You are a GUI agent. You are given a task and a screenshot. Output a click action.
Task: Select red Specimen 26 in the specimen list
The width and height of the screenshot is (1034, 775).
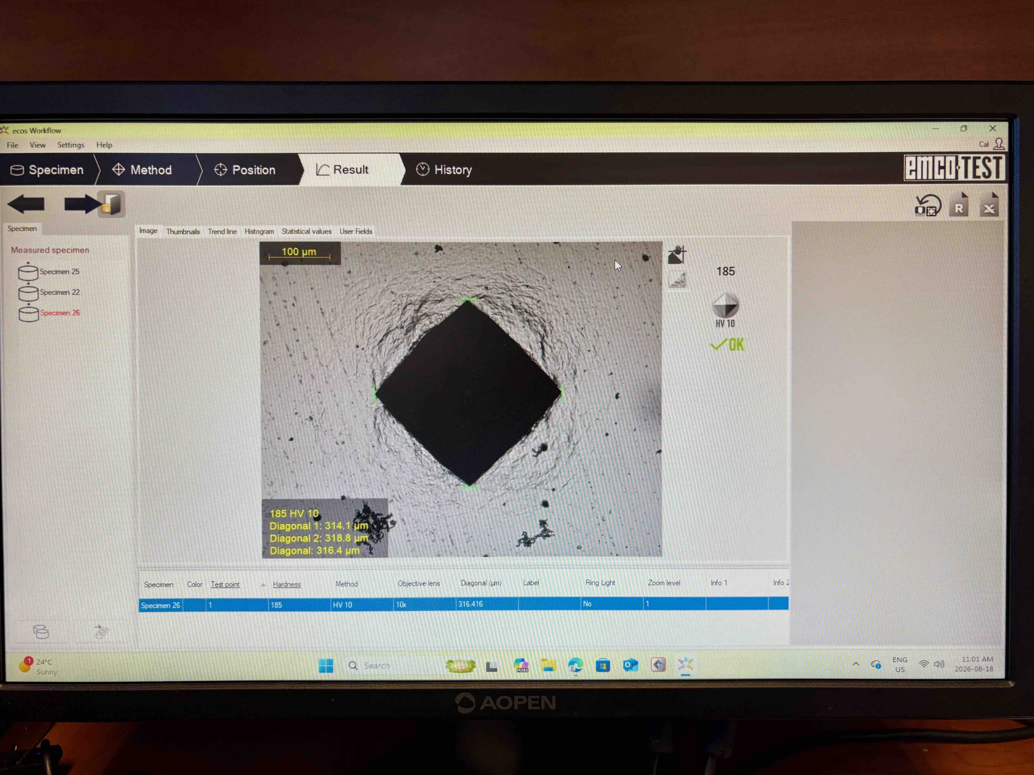tap(60, 313)
